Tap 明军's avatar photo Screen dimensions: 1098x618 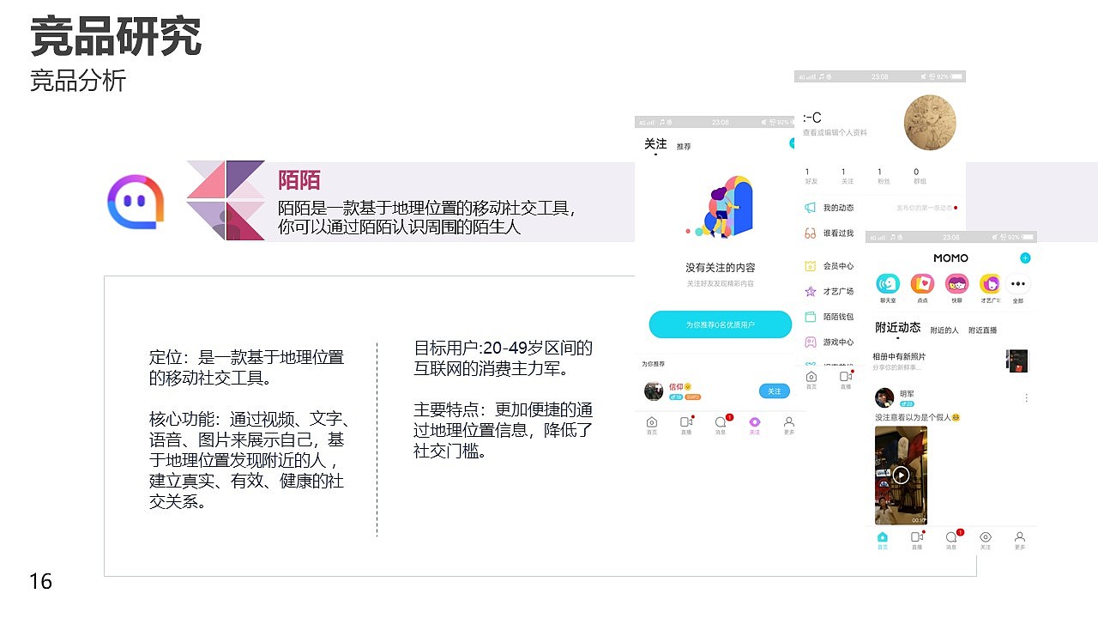[884, 397]
